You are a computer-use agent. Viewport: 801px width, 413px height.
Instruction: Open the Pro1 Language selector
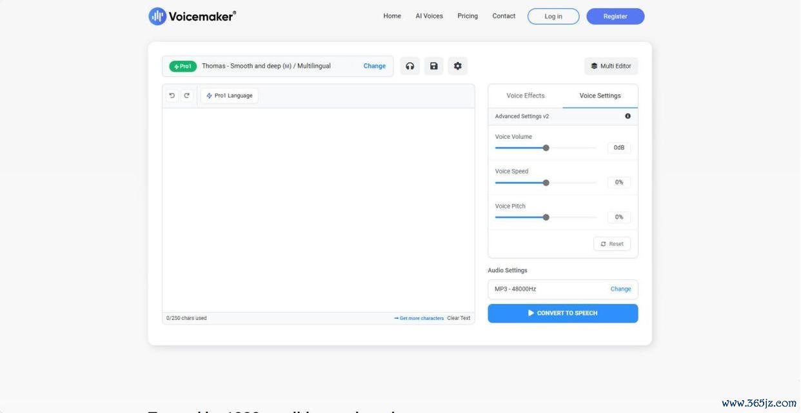230,96
